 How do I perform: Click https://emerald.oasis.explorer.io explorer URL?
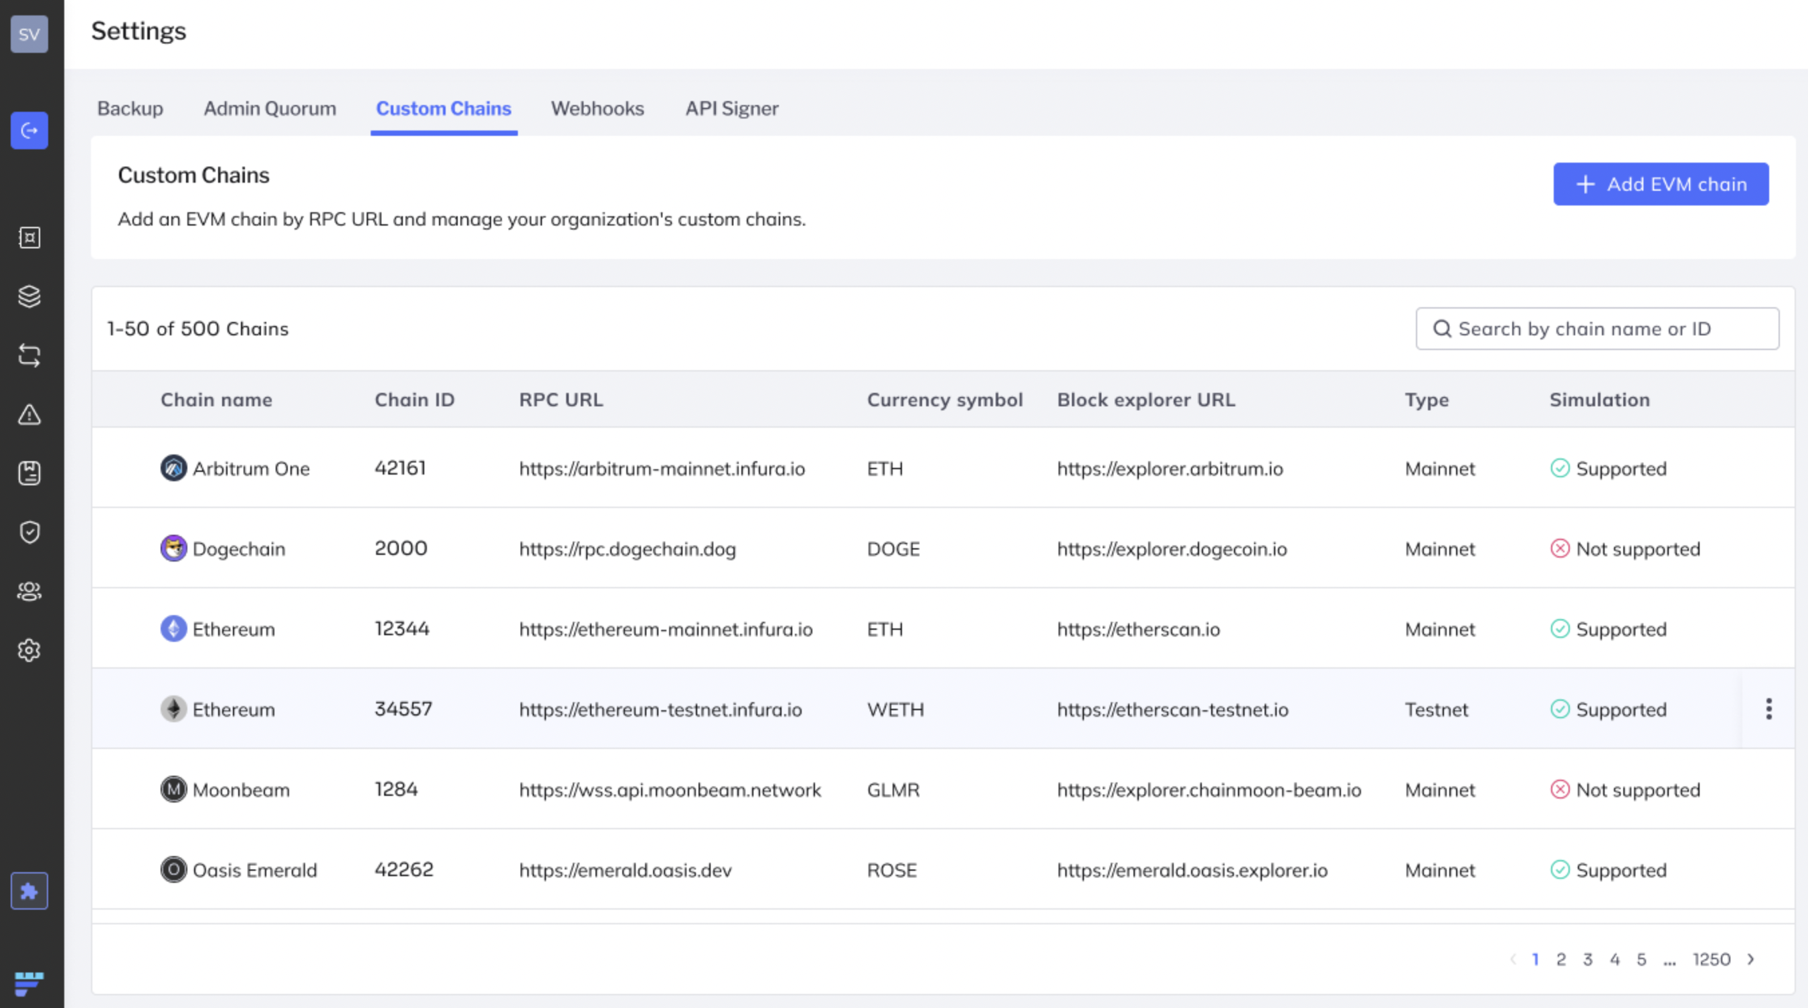click(x=1192, y=870)
